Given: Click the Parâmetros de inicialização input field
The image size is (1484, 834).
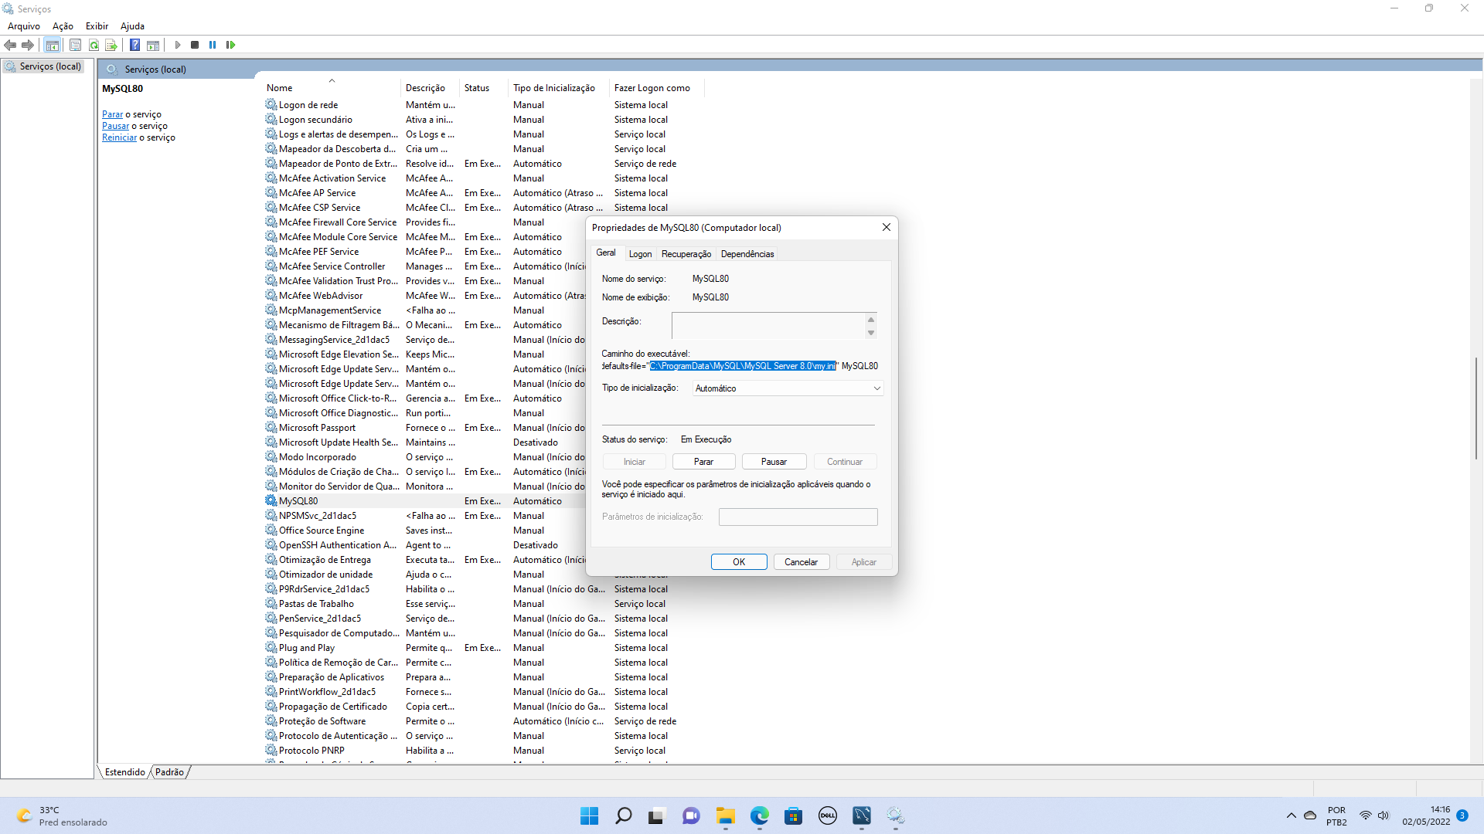Looking at the screenshot, I should [798, 517].
